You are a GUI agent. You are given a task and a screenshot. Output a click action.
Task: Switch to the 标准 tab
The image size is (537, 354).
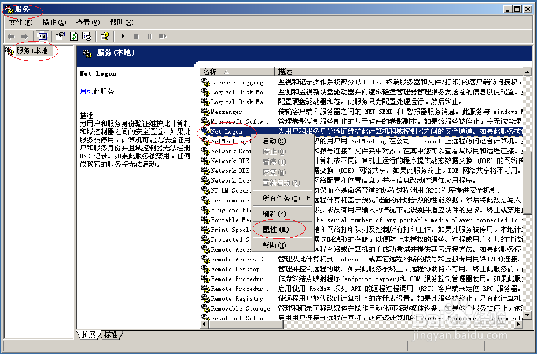[111, 335]
